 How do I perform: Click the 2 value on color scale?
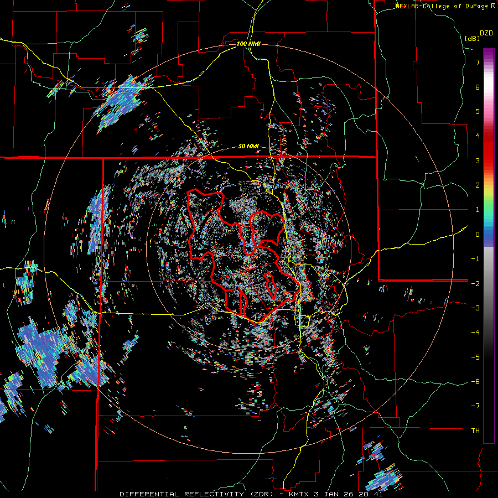click(478, 185)
